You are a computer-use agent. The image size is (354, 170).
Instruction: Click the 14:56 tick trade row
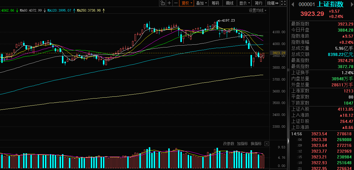pyautogui.click(x=322, y=134)
